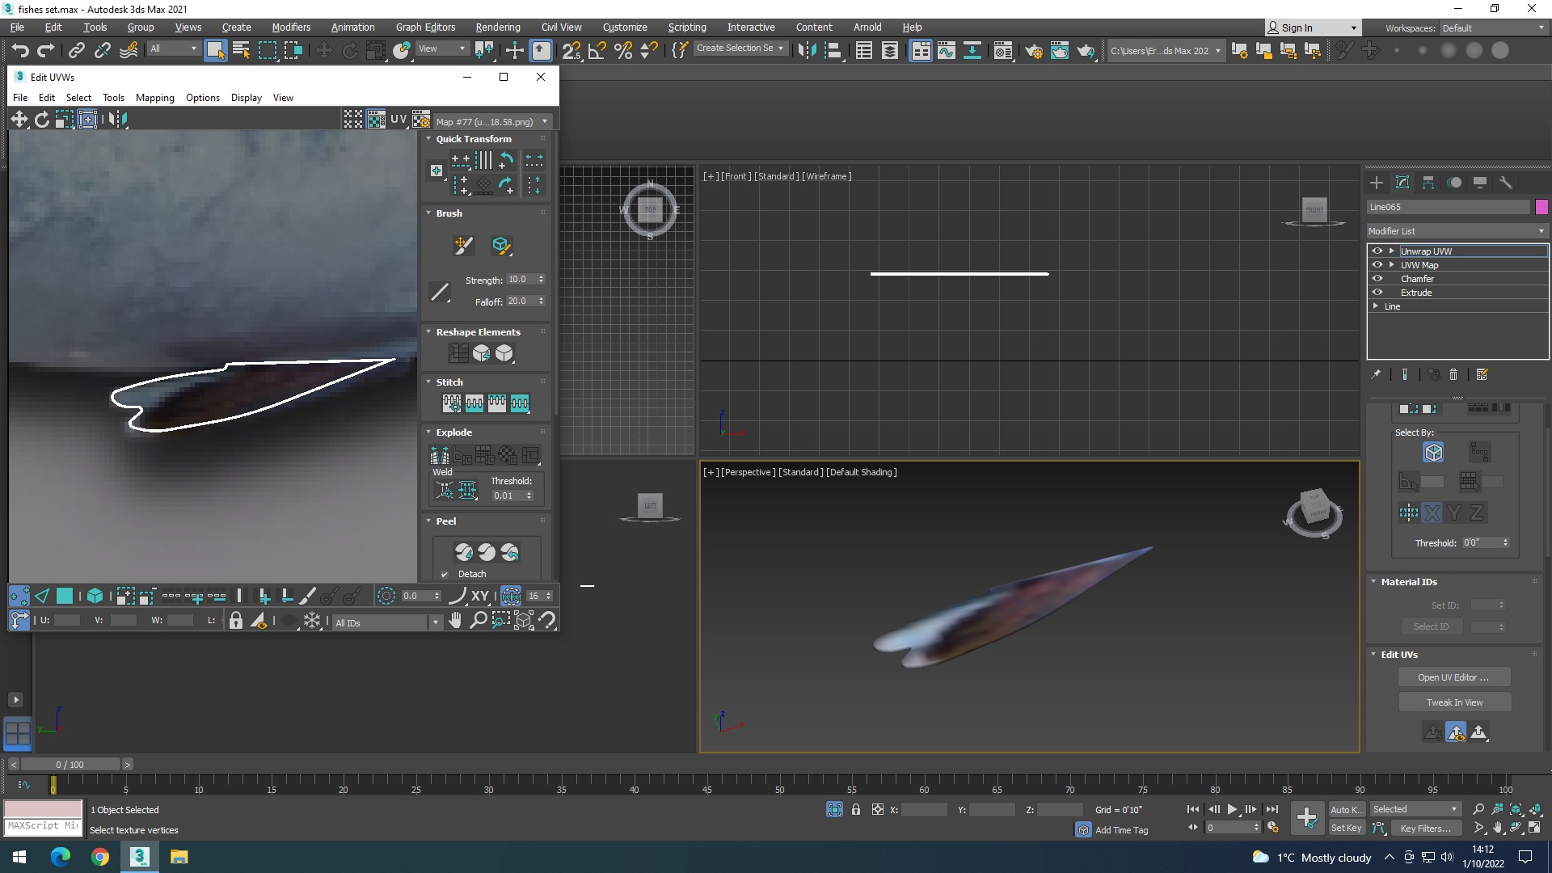This screenshot has width=1552, height=873.
Task: Click the Rotate UV tool icon
Action: click(42, 120)
